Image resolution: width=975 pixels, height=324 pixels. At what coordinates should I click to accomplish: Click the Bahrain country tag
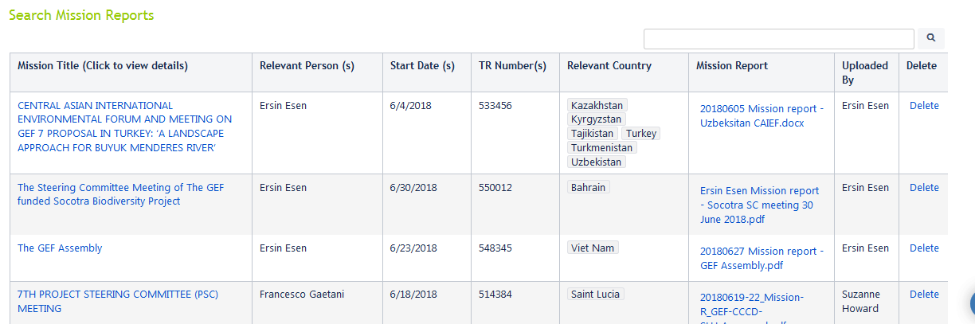pos(589,187)
